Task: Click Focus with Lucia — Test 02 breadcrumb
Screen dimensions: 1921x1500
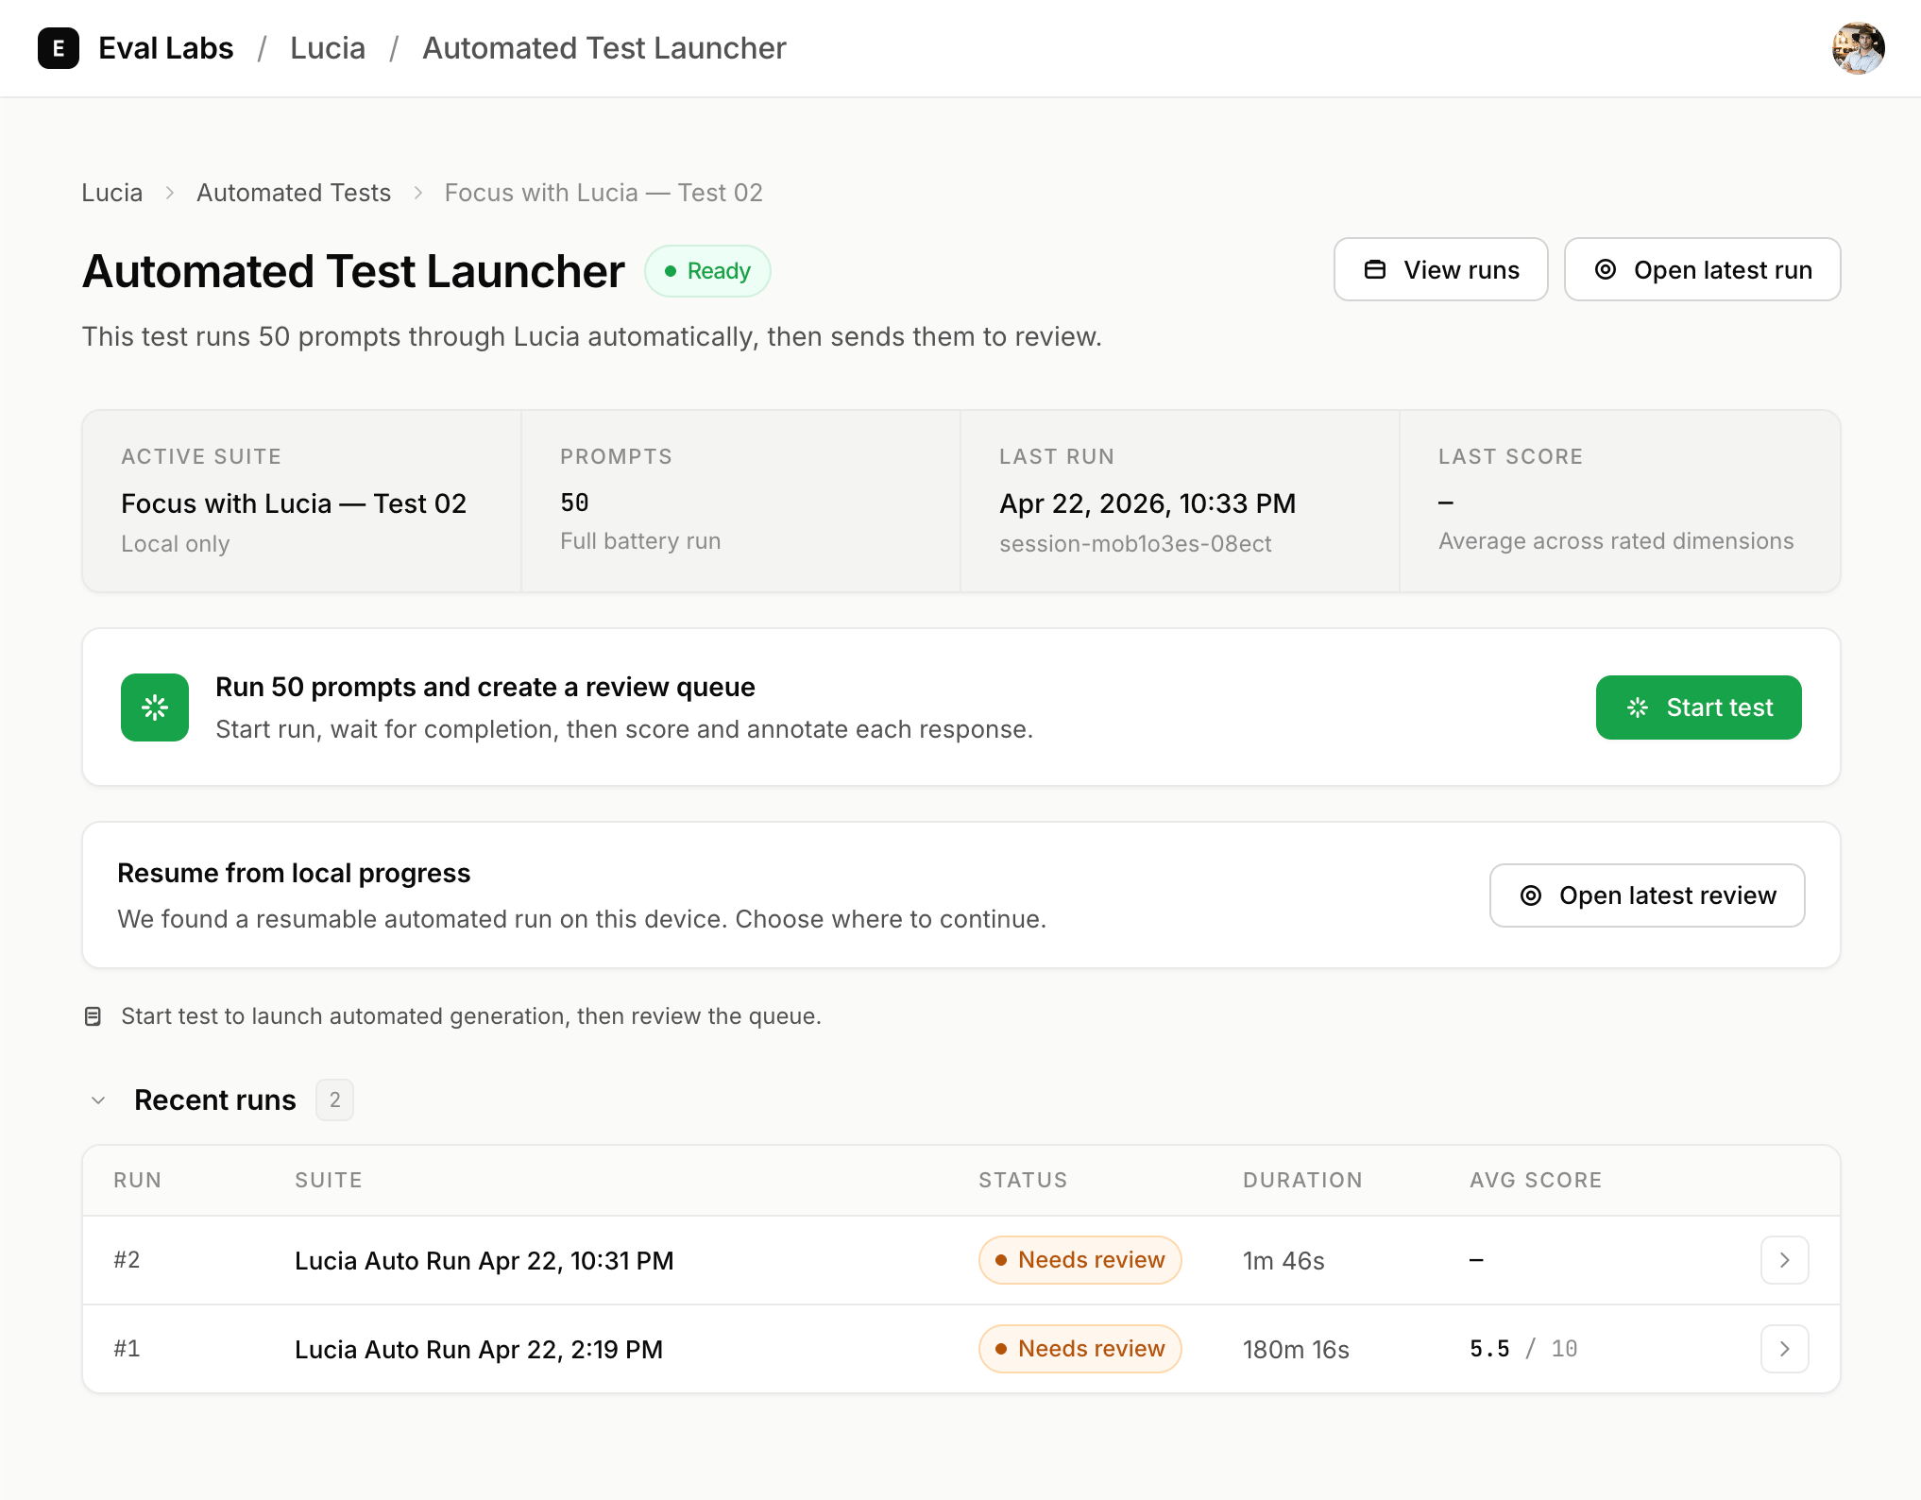Action: (x=603, y=193)
